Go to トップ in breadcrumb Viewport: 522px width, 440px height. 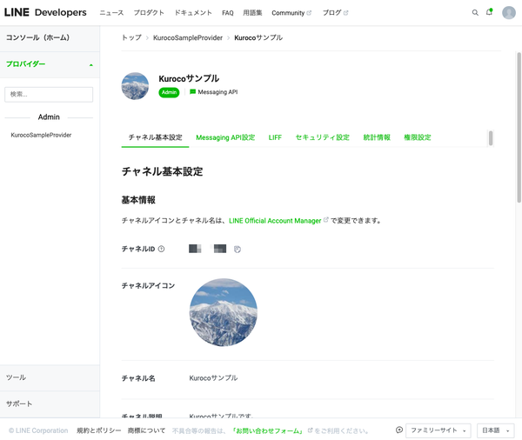coord(131,37)
